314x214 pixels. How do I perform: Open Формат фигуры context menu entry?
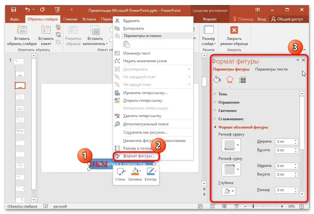pyautogui.click(x=136, y=156)
